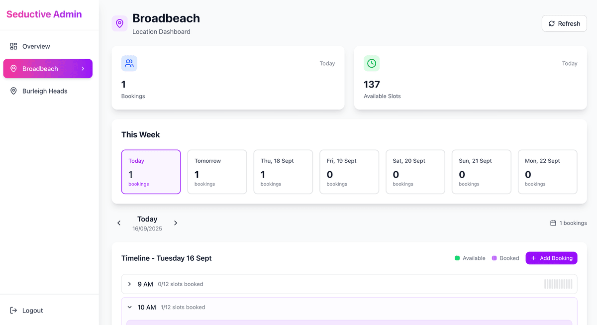
Task: Click the blue Bookings people icon
Action: [129, 63]
